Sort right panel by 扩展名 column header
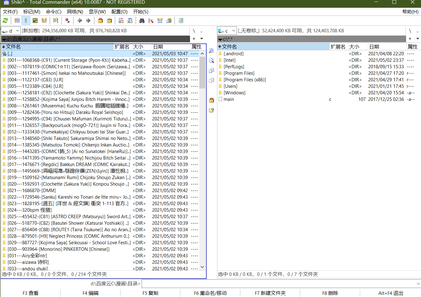421x297 pixels. pyautogui.click(x=338, y=47)
